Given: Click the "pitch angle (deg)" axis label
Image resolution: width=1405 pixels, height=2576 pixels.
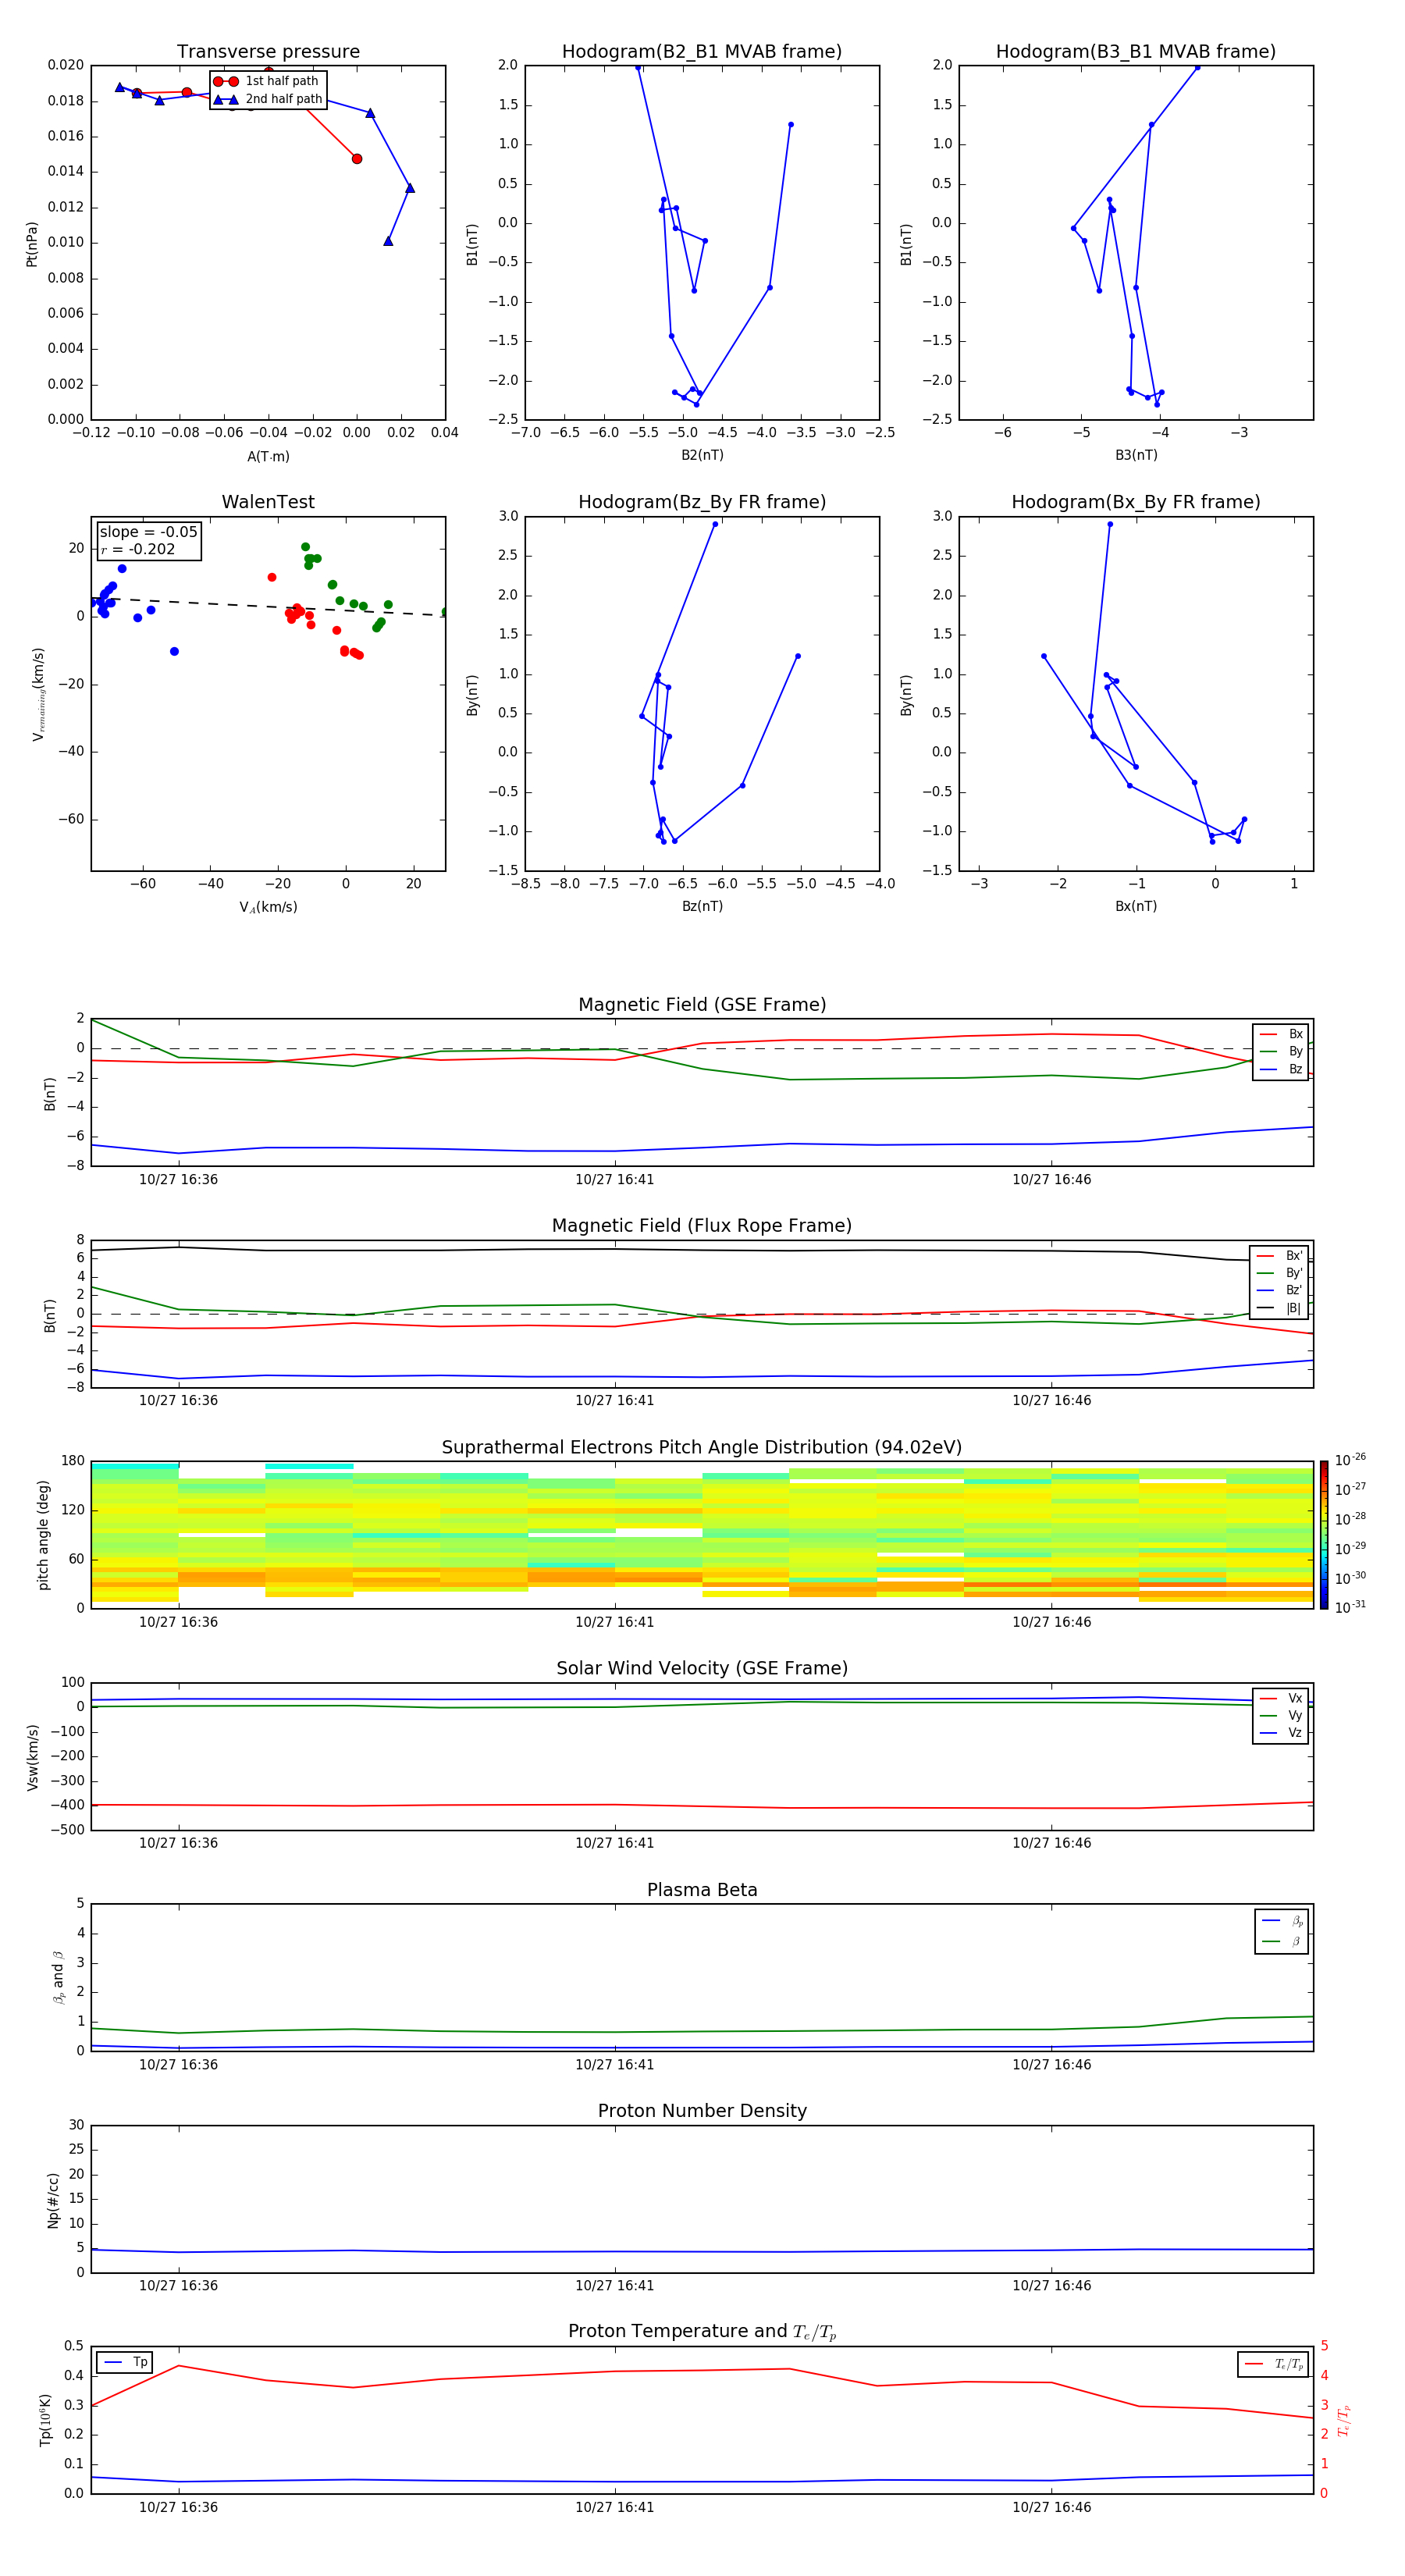Looking at the screenshot, I should (x=43, y=1535).
